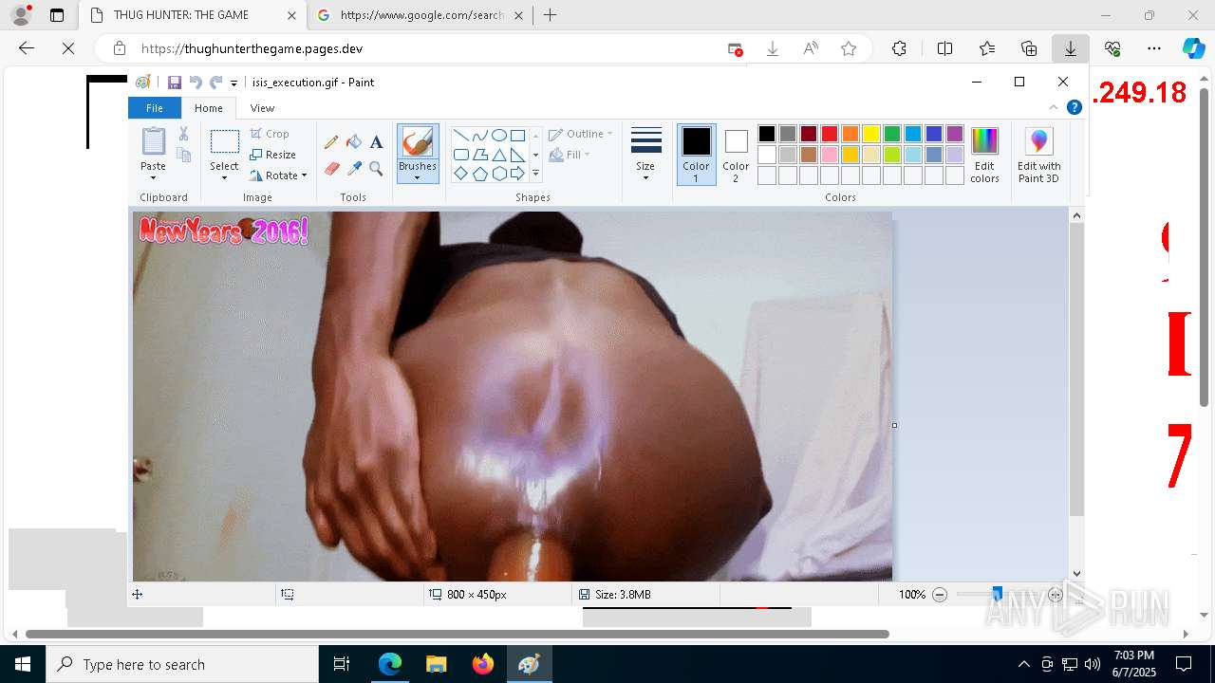Viewport: 1215px width, 683px height.
Task: Select the Eraser tool
Action: click(x=331, y=169)
